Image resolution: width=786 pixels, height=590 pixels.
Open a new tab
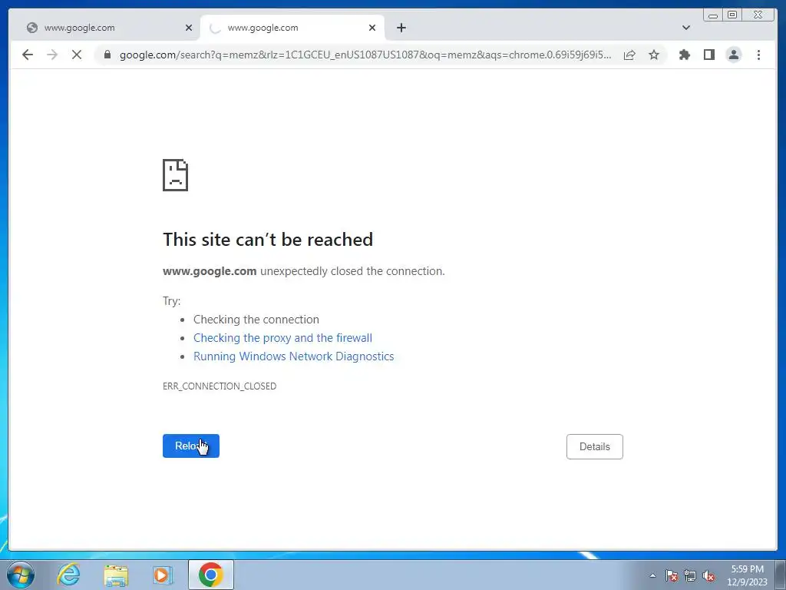(x=401, y=28)
